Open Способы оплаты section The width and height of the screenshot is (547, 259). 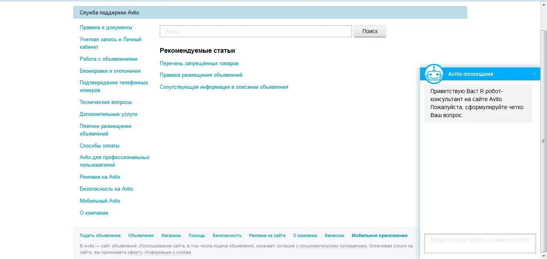pyautogui.click(x=99, y=146)
